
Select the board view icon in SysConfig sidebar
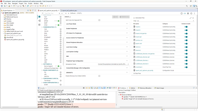[x=39, y=25]
